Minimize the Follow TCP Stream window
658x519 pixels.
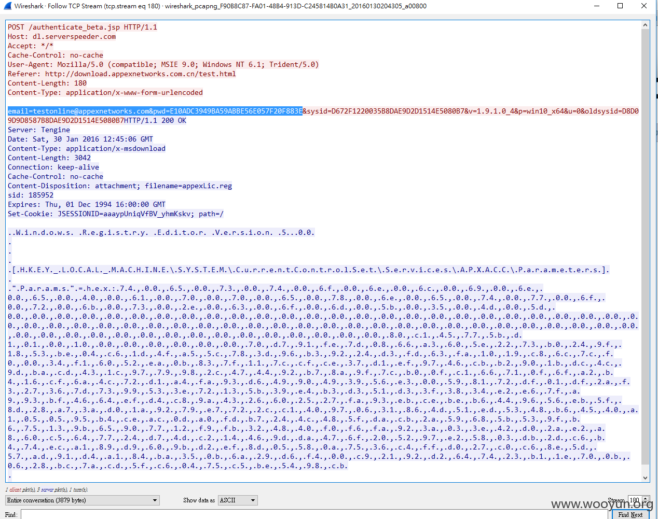(x=597, y=6)
